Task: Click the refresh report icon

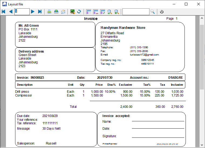Action: click(79, 12)
